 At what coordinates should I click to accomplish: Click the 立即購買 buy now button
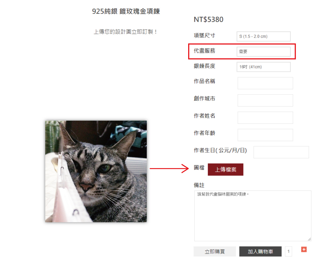[215, 252]
